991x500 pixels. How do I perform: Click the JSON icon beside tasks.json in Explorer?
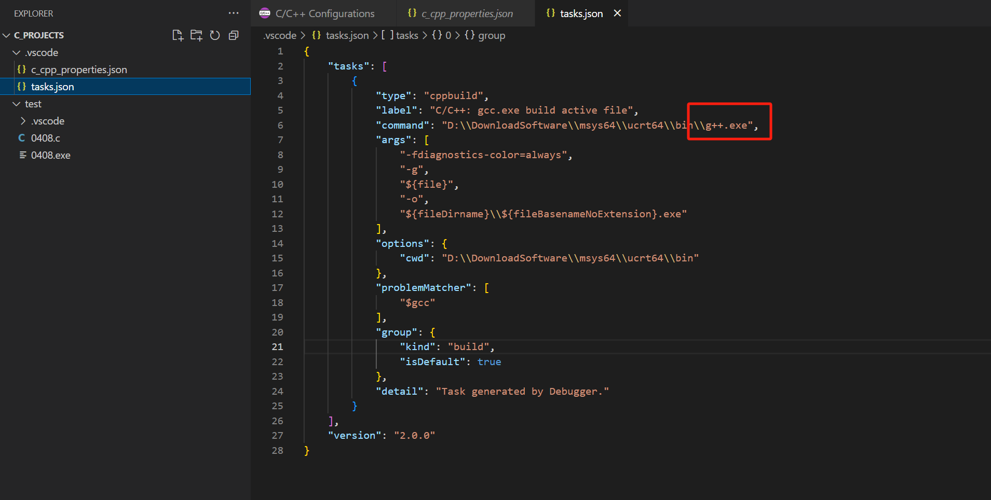point(22,87)
